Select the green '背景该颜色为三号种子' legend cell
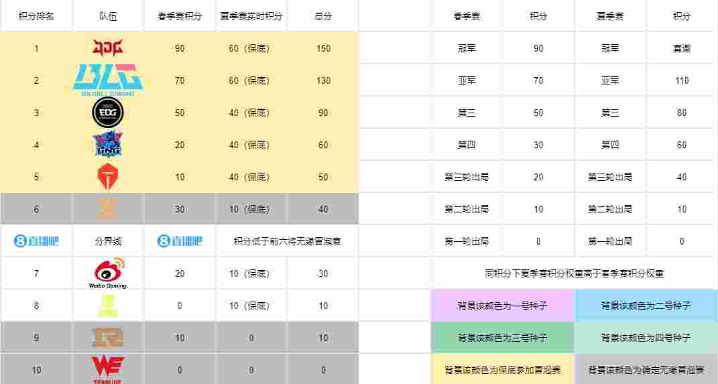 pos(502,337)
